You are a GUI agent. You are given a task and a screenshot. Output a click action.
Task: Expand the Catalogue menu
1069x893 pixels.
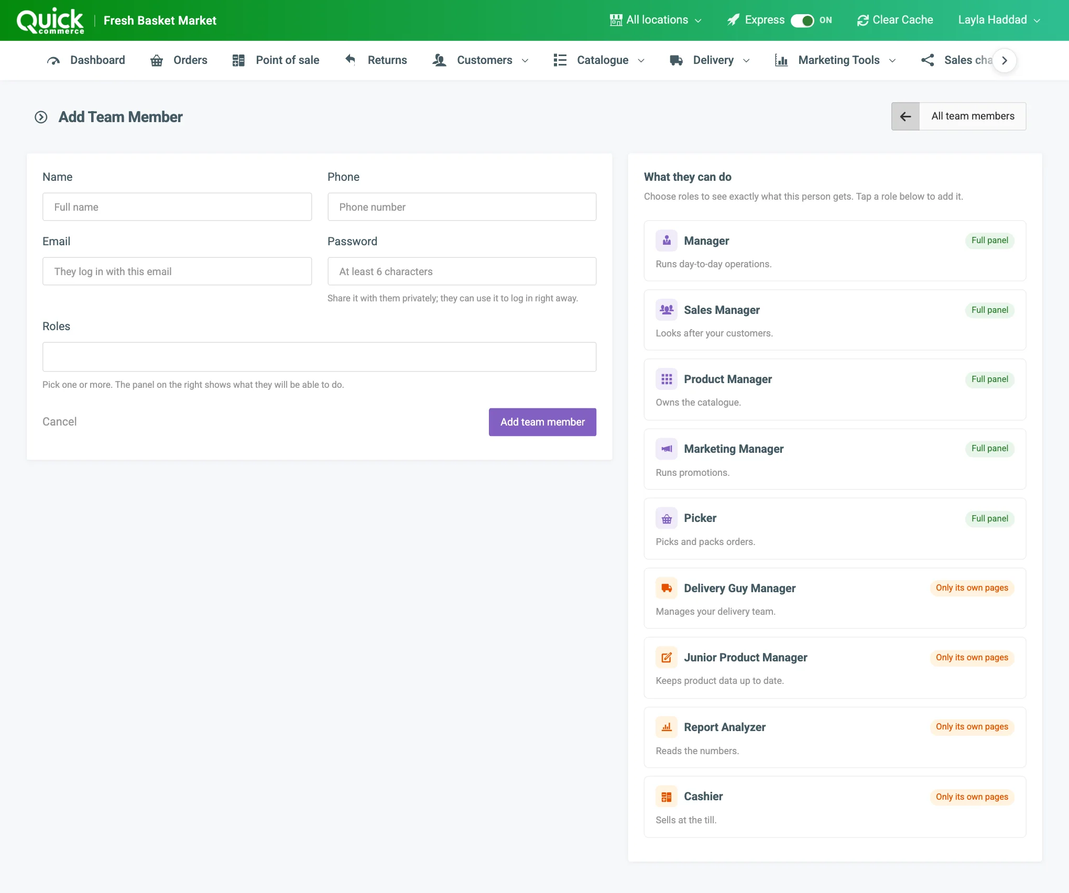(599, 60)
